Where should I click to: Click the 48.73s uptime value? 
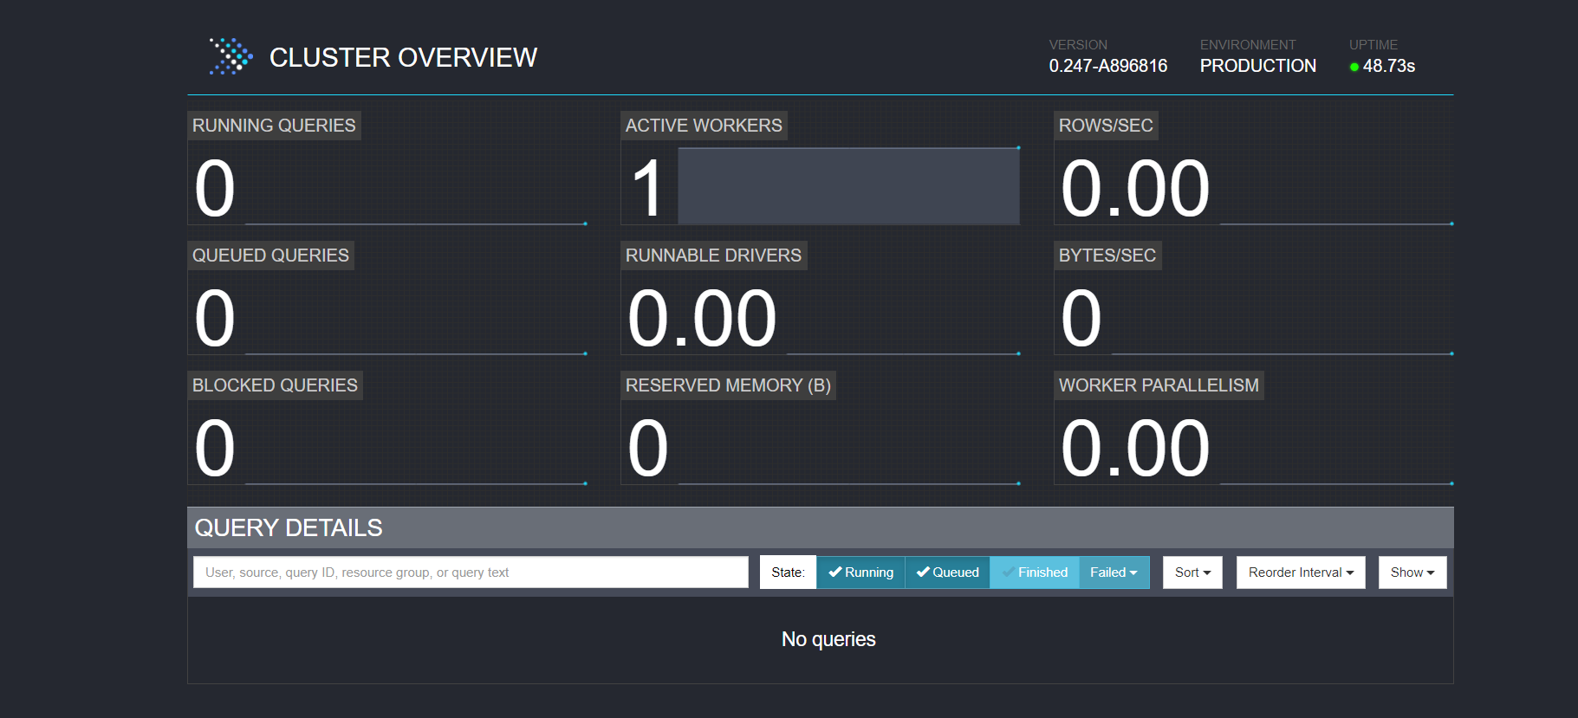(1388, 66)
